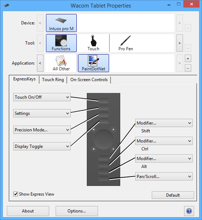Close the Wacom Tablet Properties window

tap(192, 4)
